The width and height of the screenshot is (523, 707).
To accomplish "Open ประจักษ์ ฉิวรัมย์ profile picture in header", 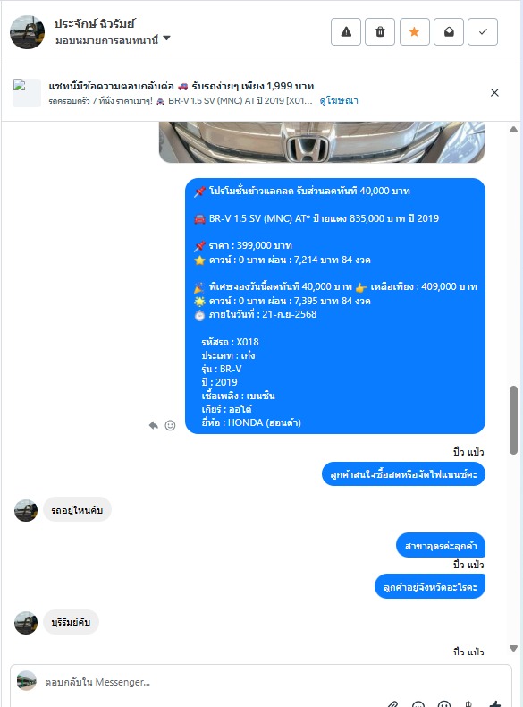I will (x=27, y=32).
